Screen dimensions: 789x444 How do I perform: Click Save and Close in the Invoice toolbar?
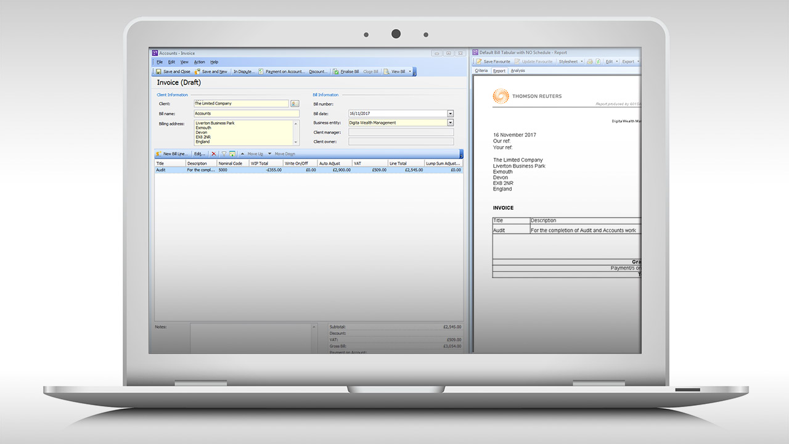[x=173, y=72]
